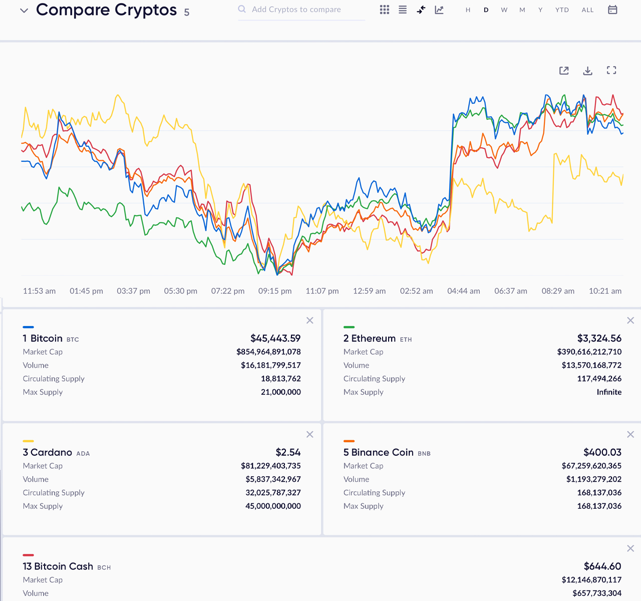Click Bitcoin price $45,443.59

pyautogui.click(x=275, y=338)
